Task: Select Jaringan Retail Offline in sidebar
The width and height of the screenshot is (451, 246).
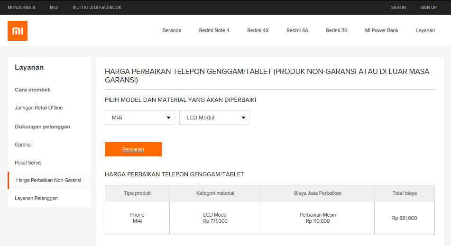Action: tap(39, 108)
